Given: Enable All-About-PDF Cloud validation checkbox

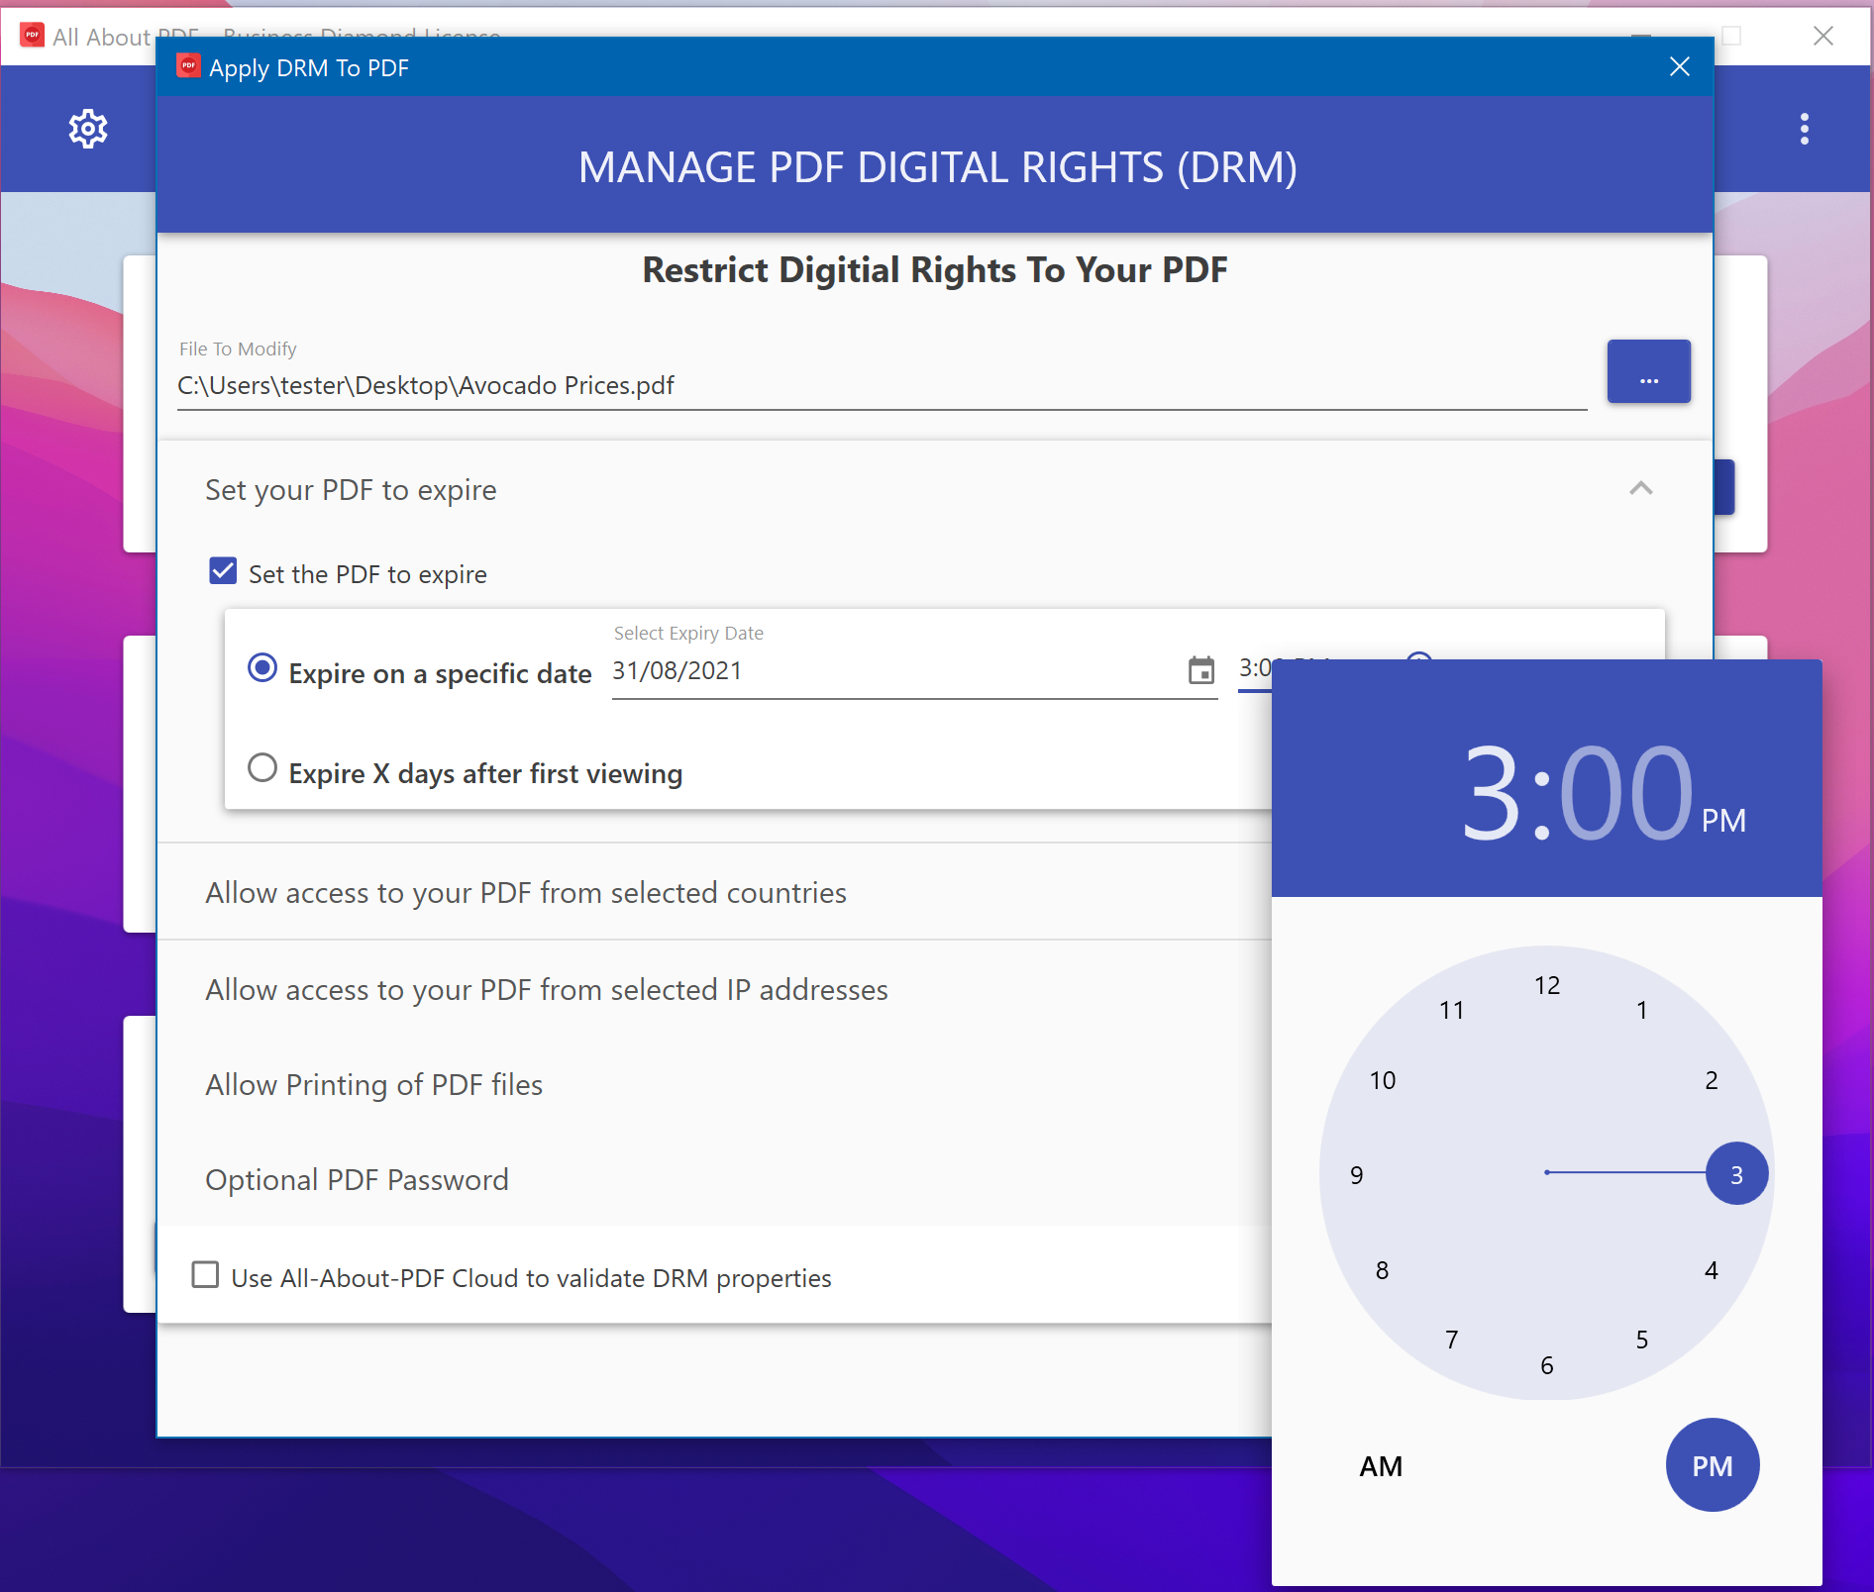Looking at the screenshot, I should pos(205,1275).
